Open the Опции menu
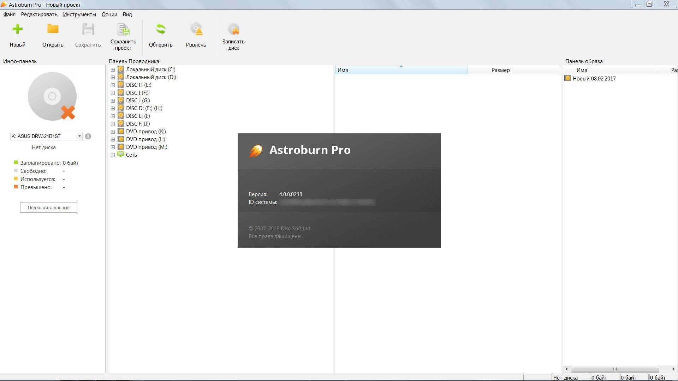The image size is (678, 381). tap(109, 14)
